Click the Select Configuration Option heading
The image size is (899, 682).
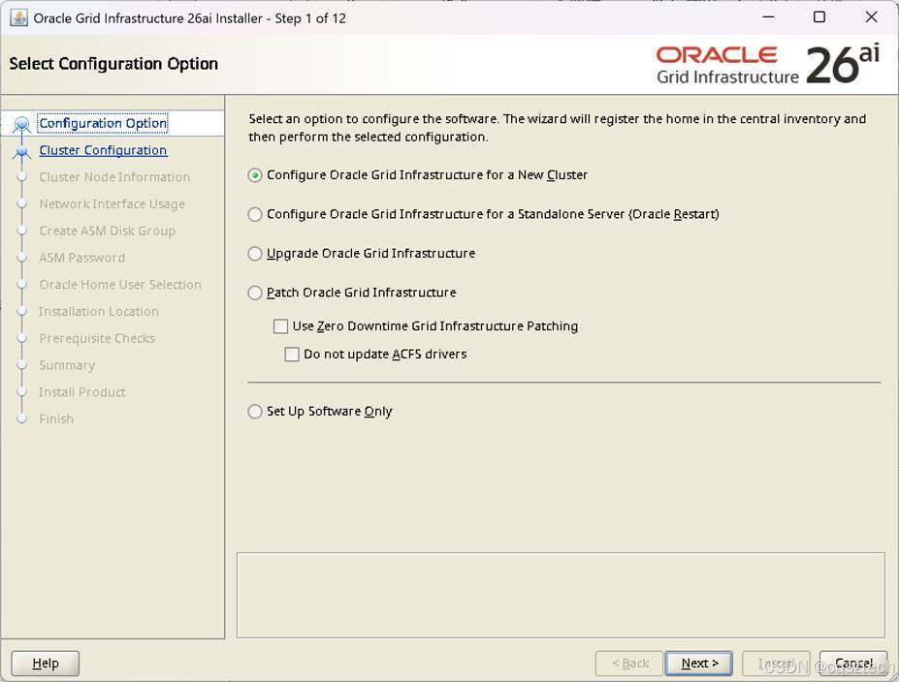pyautogui.click(x=113, y=64)
